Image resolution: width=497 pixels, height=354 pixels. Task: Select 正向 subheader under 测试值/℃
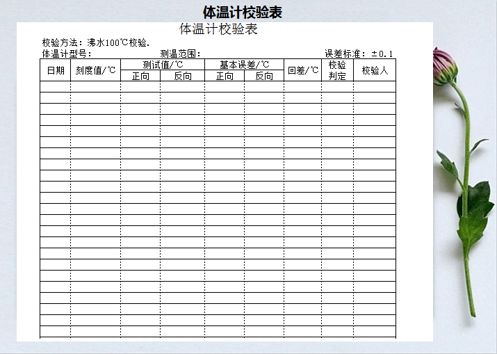[140, 76]
